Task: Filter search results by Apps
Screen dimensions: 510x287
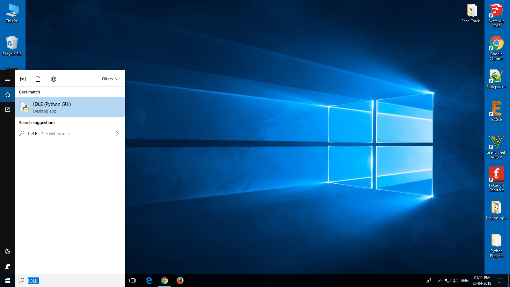Action: [23, 79]
